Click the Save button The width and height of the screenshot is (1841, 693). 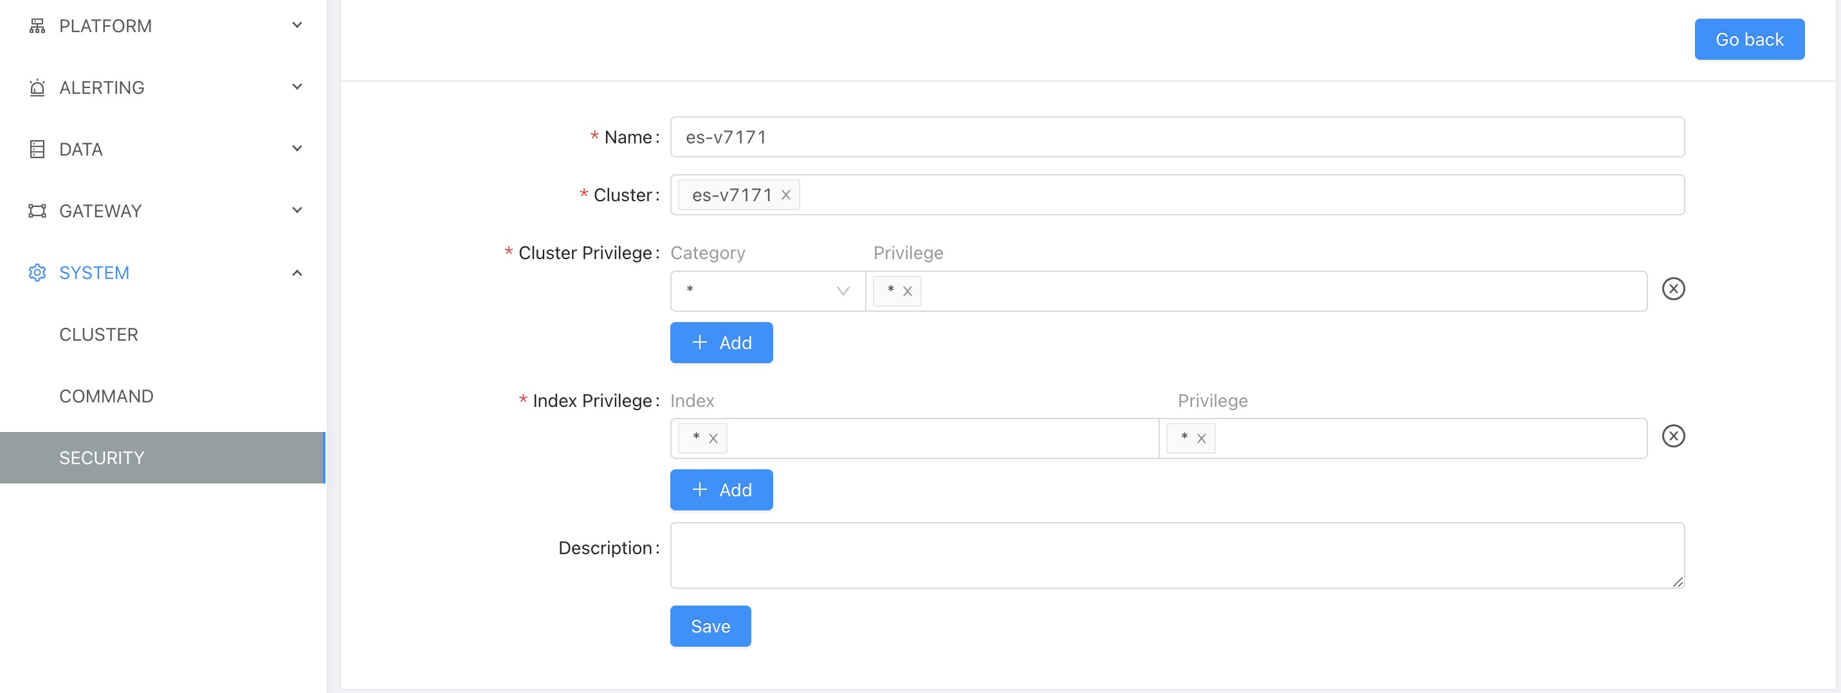[710, 626]
